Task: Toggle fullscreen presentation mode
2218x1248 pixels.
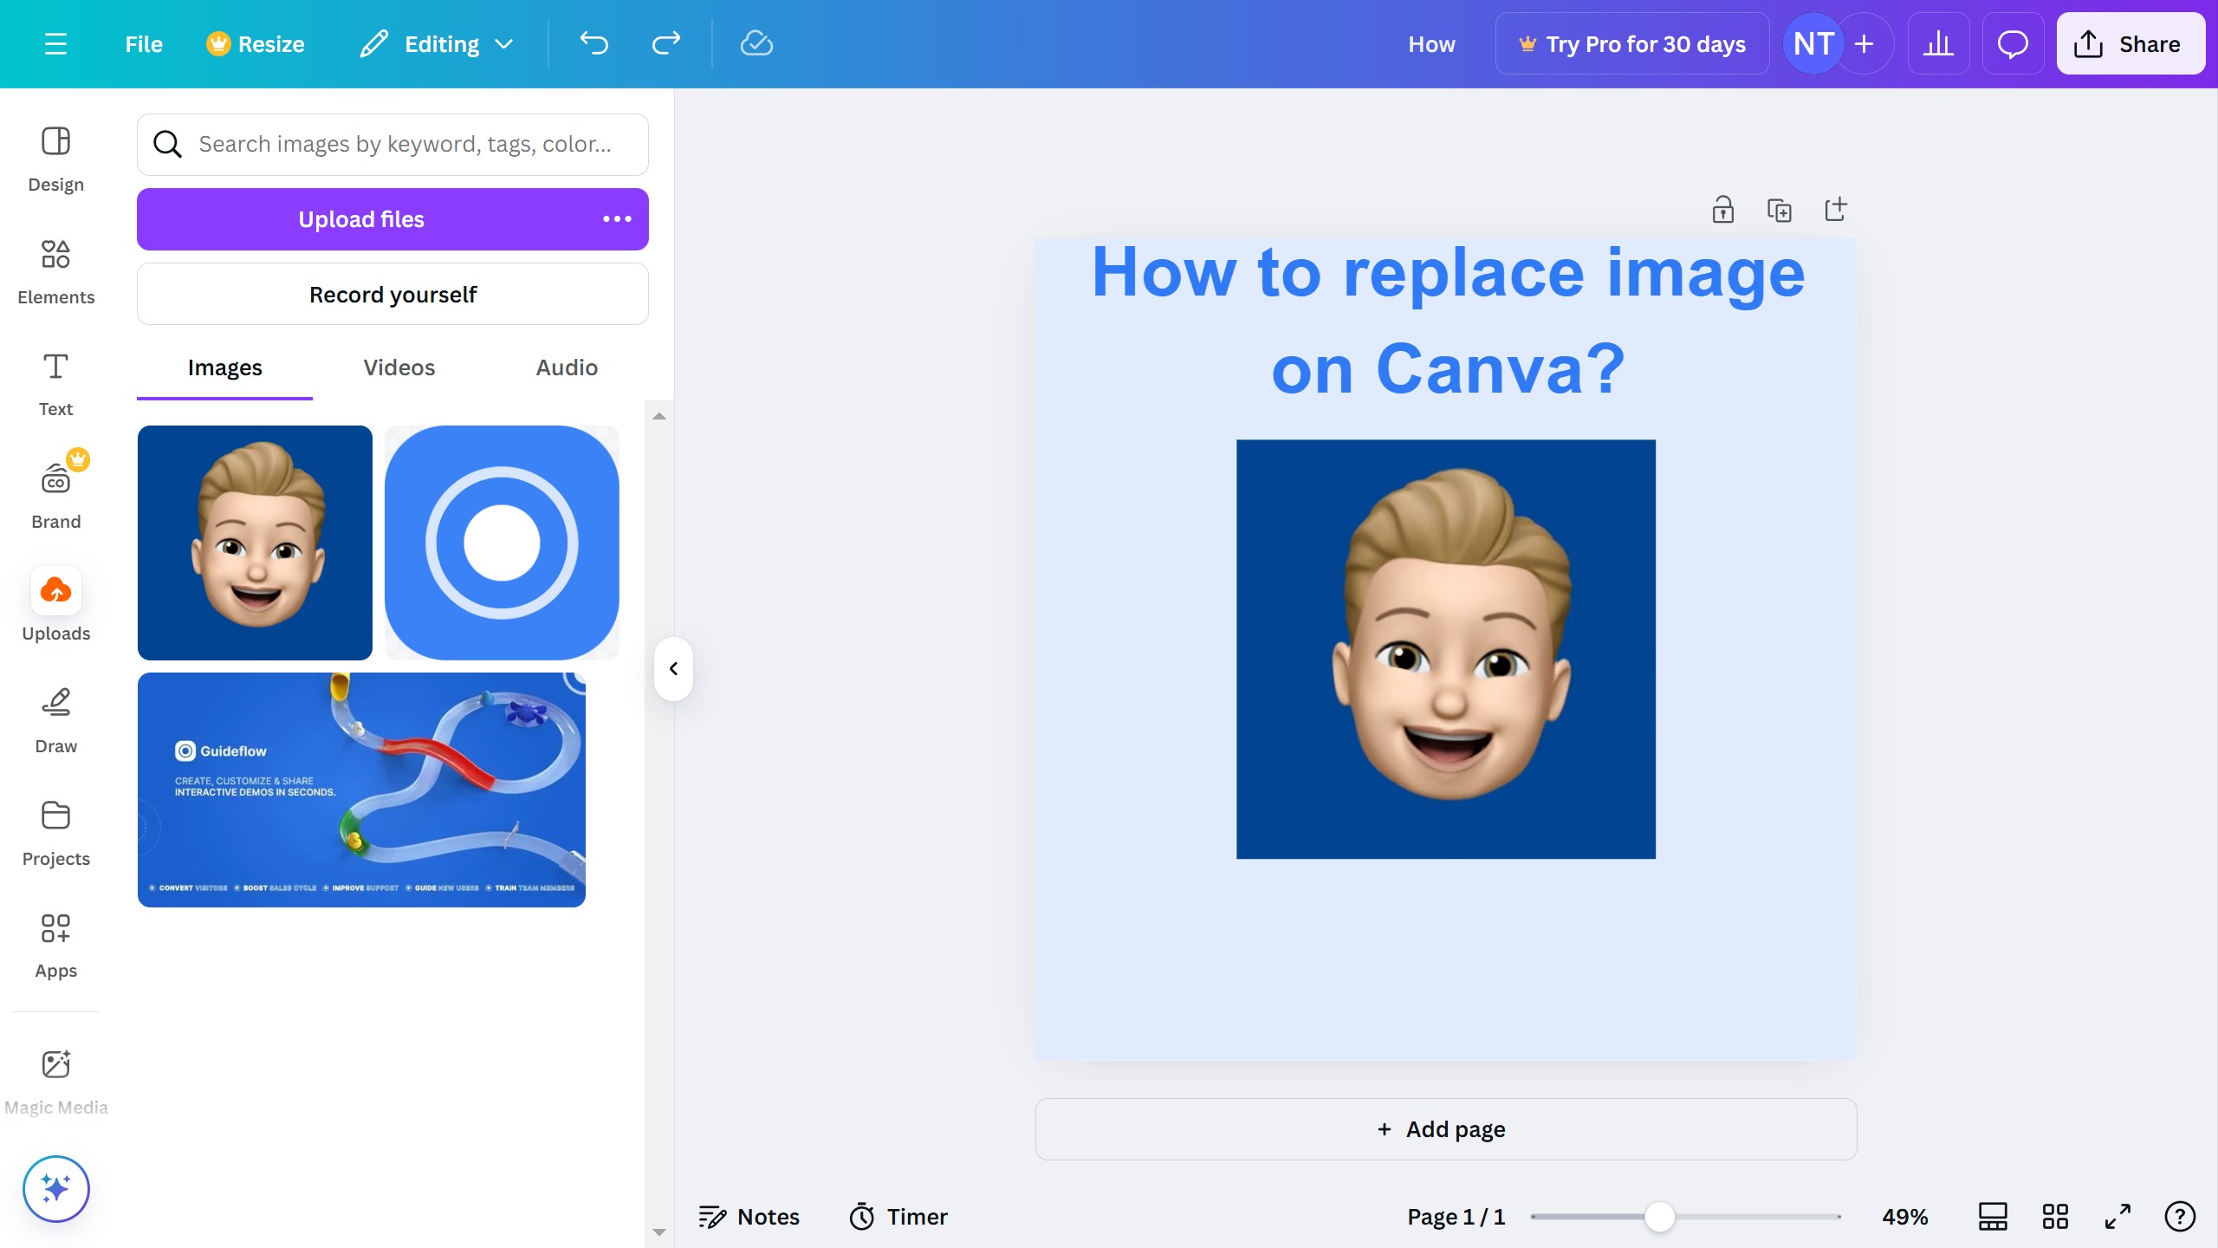Action: click(x=2117, y=1217)
